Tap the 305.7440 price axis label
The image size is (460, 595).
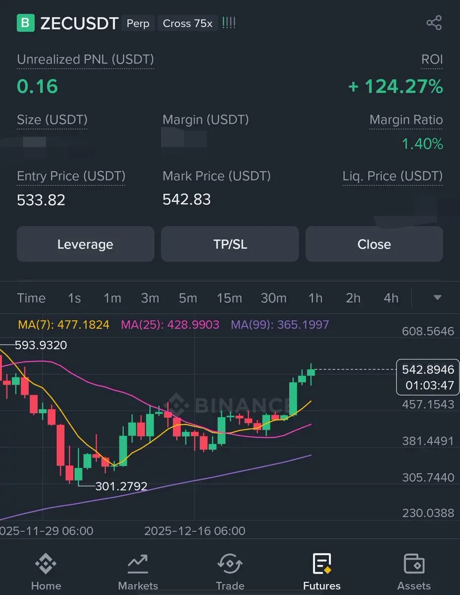coord(428,477)
